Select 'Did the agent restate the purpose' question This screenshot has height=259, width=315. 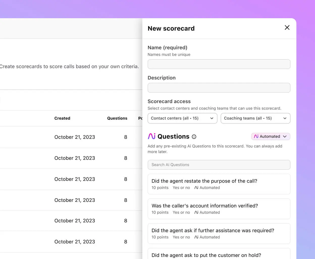tap(219, 184)
